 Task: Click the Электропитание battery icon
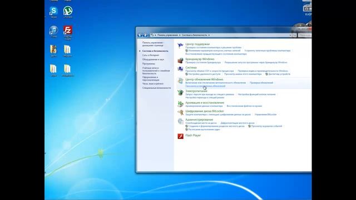[180, 92]
